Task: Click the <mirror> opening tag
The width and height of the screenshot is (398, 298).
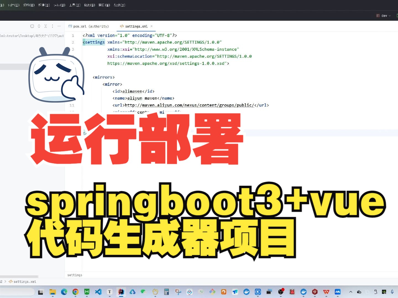Action: click(x=112, y=84)
